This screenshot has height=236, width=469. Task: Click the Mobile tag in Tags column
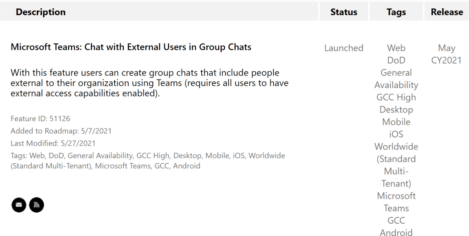pyautogui.click(x=396, y=122)
